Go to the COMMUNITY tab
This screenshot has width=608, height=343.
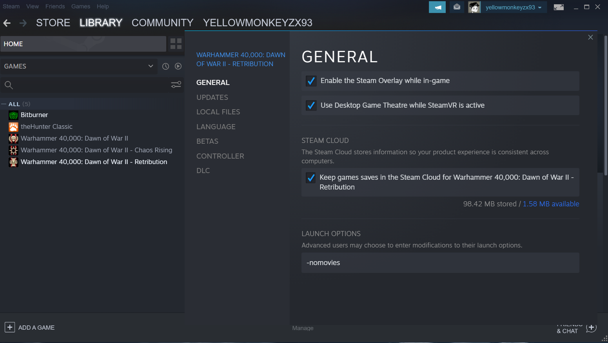pos(163,23)
